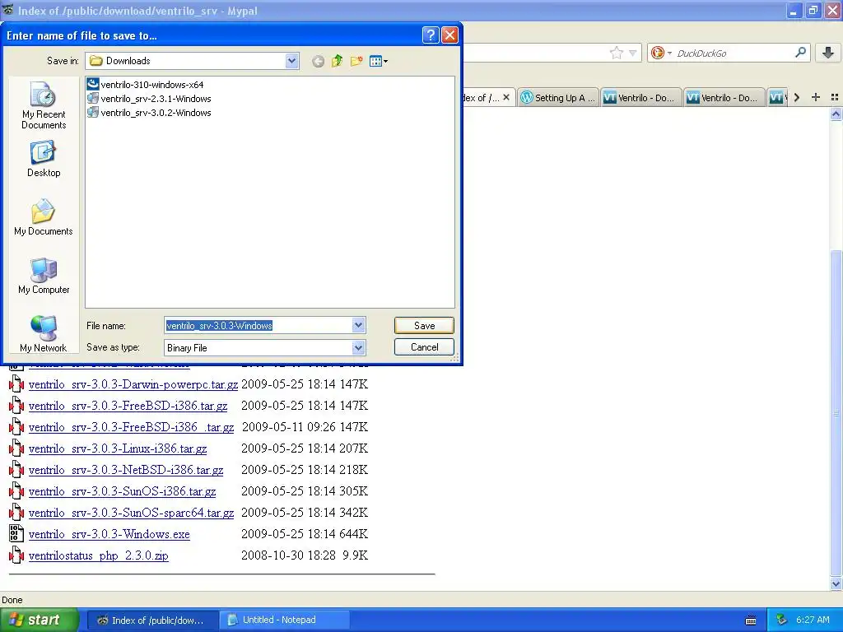
Task: Switch to first Ventrilo - Do... tab
Action: tap(640, 97)
